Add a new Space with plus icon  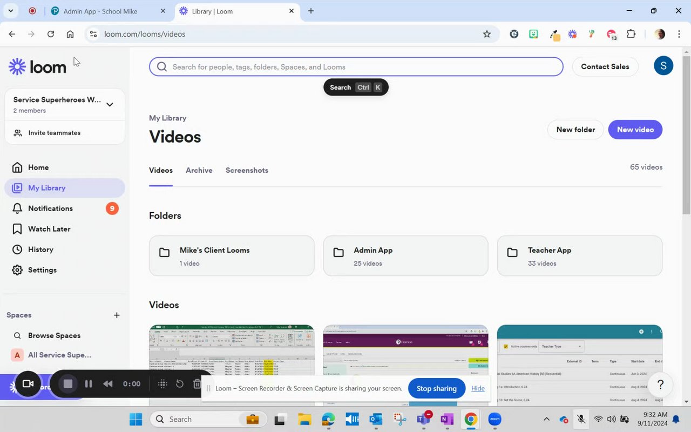click(117, 315)
